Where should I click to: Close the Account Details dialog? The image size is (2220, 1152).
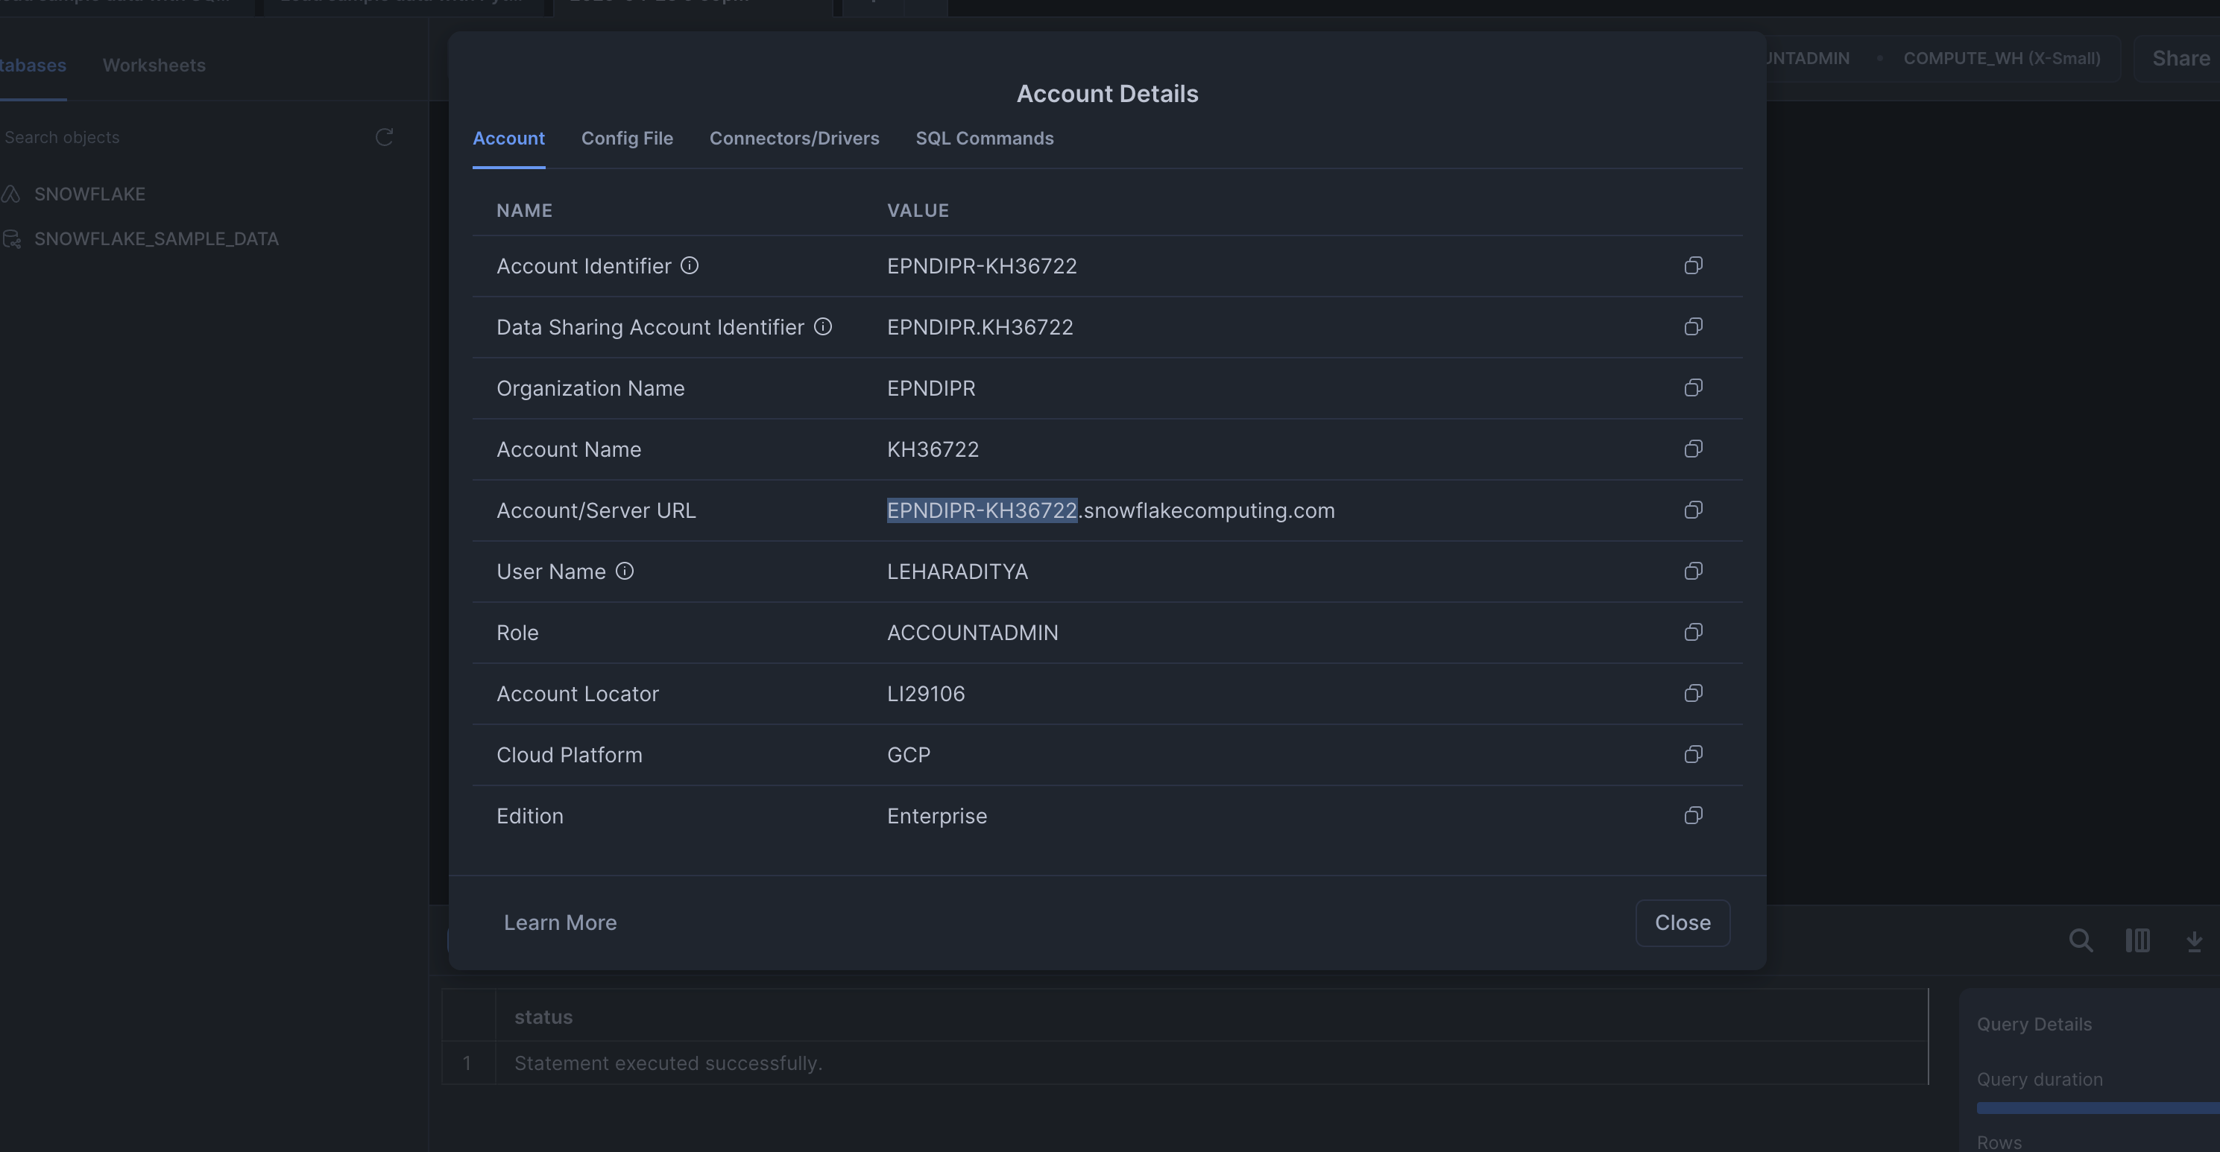[x=1681, y=922]
